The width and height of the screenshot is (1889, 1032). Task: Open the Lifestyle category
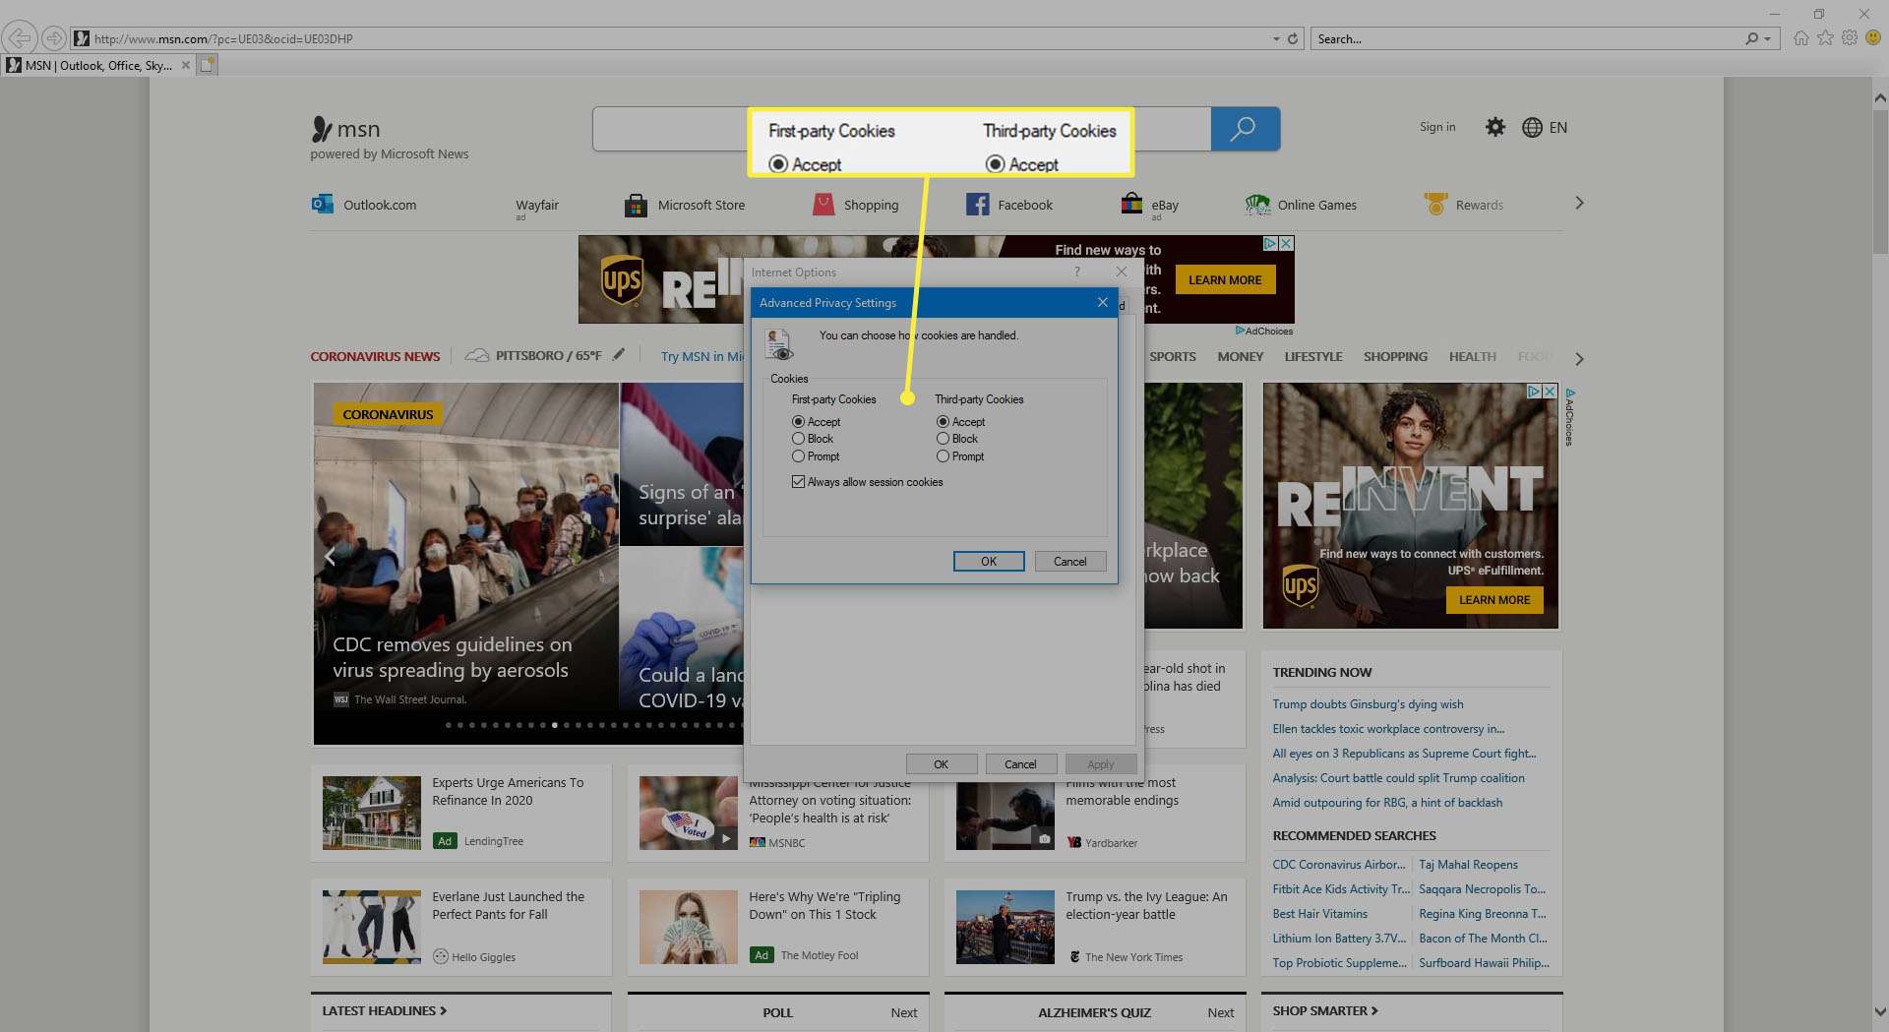point(1312,356)
